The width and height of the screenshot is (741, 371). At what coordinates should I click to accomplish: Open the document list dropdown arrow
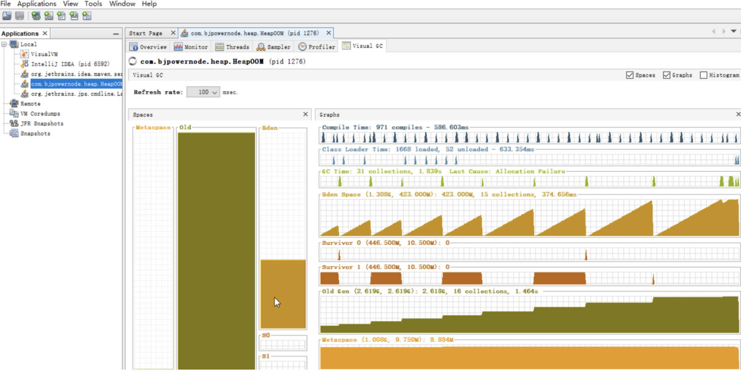tap(734, 31)
